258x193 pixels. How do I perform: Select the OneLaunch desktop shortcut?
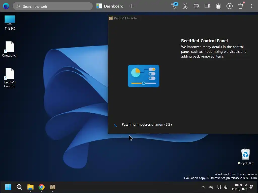[x=10, y=49]
